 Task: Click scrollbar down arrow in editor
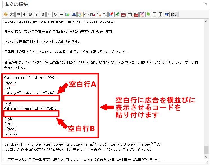[x=206, y=157]
